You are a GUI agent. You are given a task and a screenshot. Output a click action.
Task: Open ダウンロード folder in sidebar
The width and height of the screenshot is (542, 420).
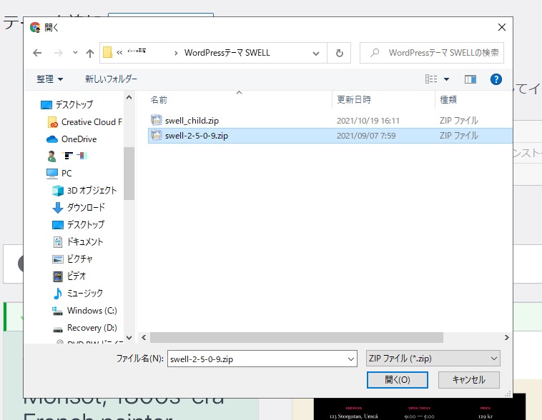pos(79,207)
